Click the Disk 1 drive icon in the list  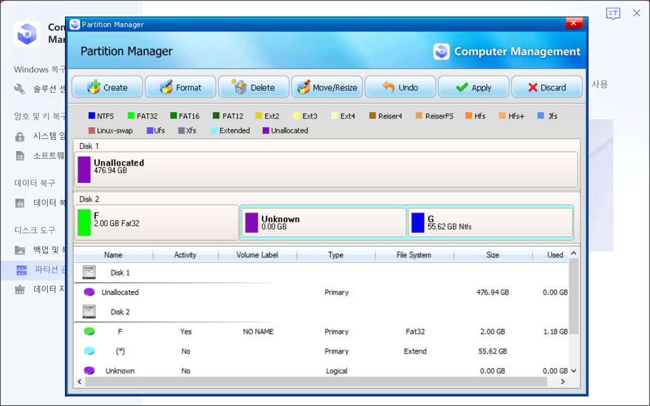point(89,272)
